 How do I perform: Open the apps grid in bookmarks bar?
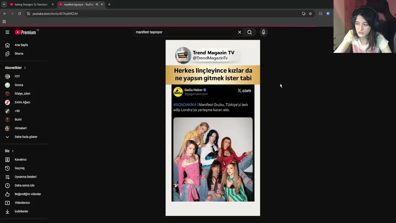[4, 22]
